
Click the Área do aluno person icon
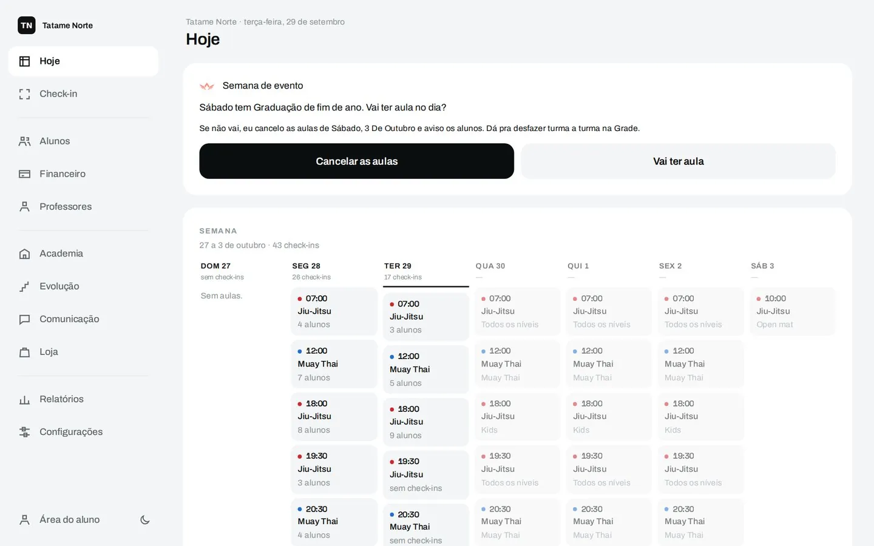point(25,520)
